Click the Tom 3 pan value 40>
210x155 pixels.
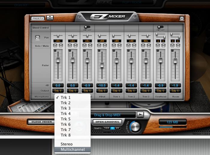pyautogui.click(x=146, y=41)
